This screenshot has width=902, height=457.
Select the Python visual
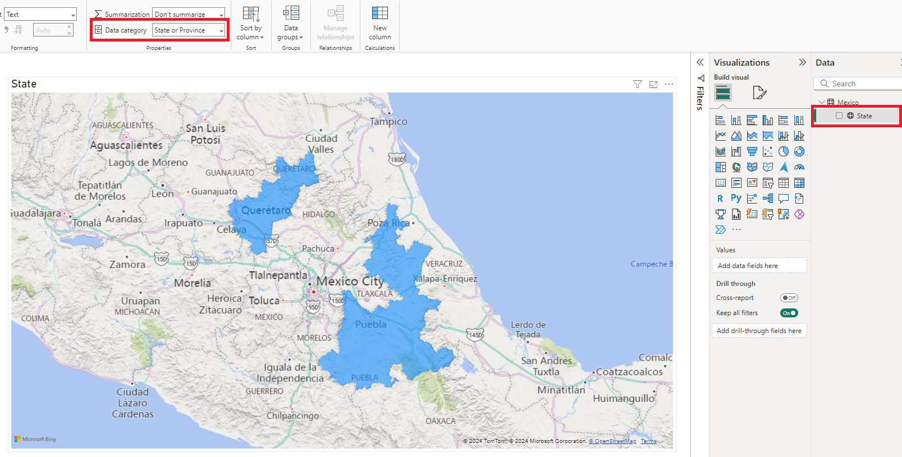point(736,199)
